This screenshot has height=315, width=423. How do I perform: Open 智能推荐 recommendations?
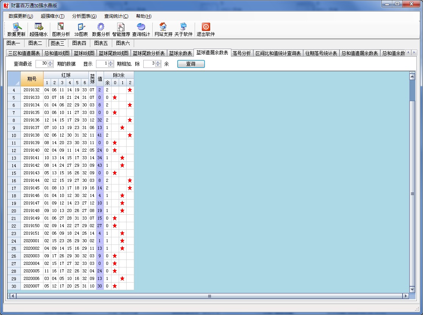[121, 29]
